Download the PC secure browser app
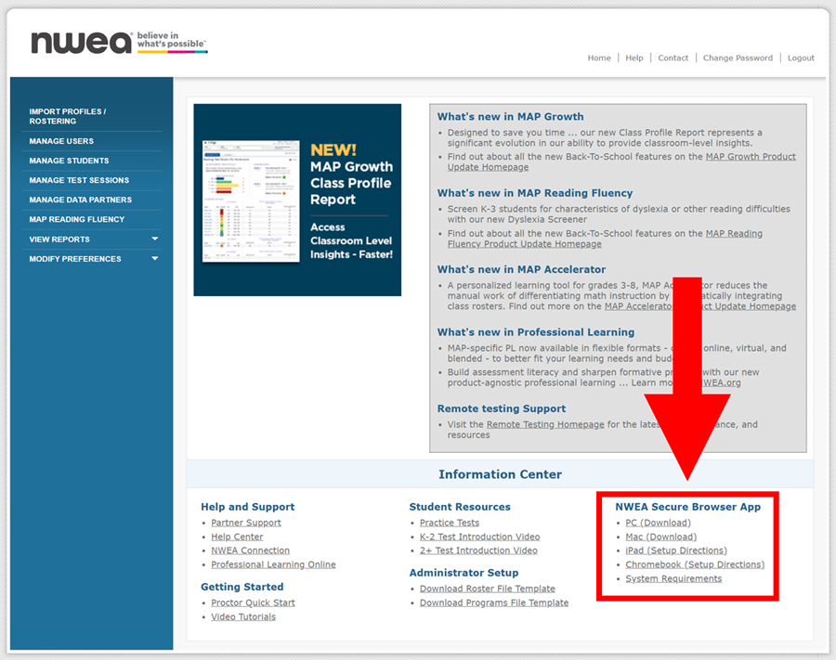This screenshot has height=660, width=836. (x=658, y=523)
